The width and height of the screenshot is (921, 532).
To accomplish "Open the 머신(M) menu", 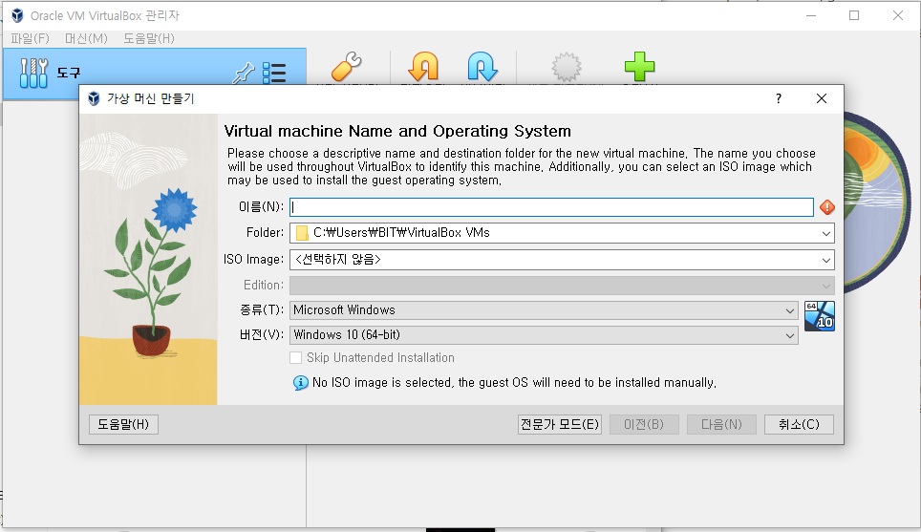I will tap(86, 39).
